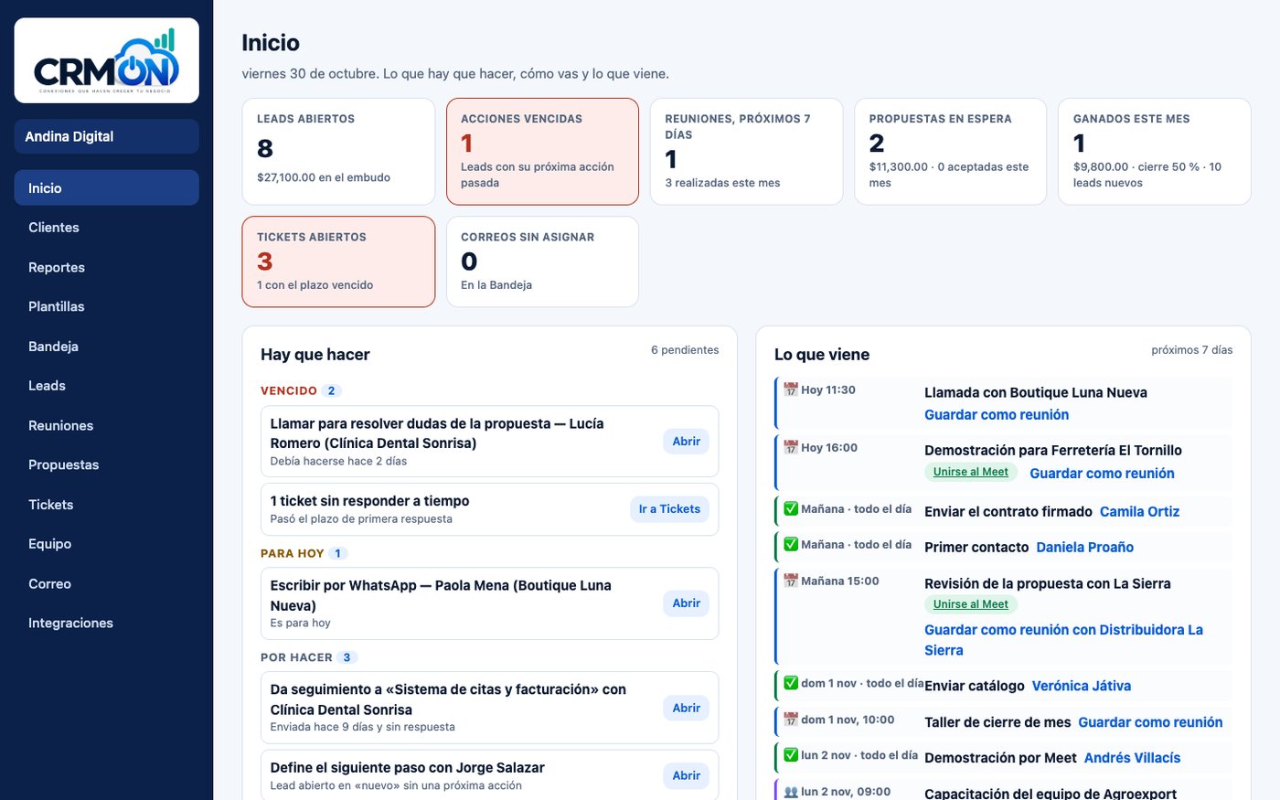Click the calendar icon beside Mañana 15:00
Viewport: 1280px width, 800px height.
(791, 581)
